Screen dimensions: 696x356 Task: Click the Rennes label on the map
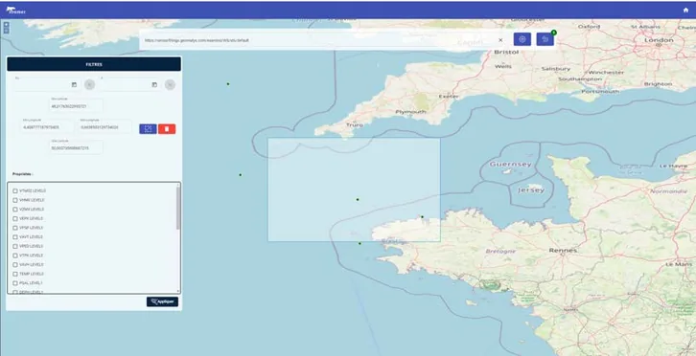coord(563,250)
